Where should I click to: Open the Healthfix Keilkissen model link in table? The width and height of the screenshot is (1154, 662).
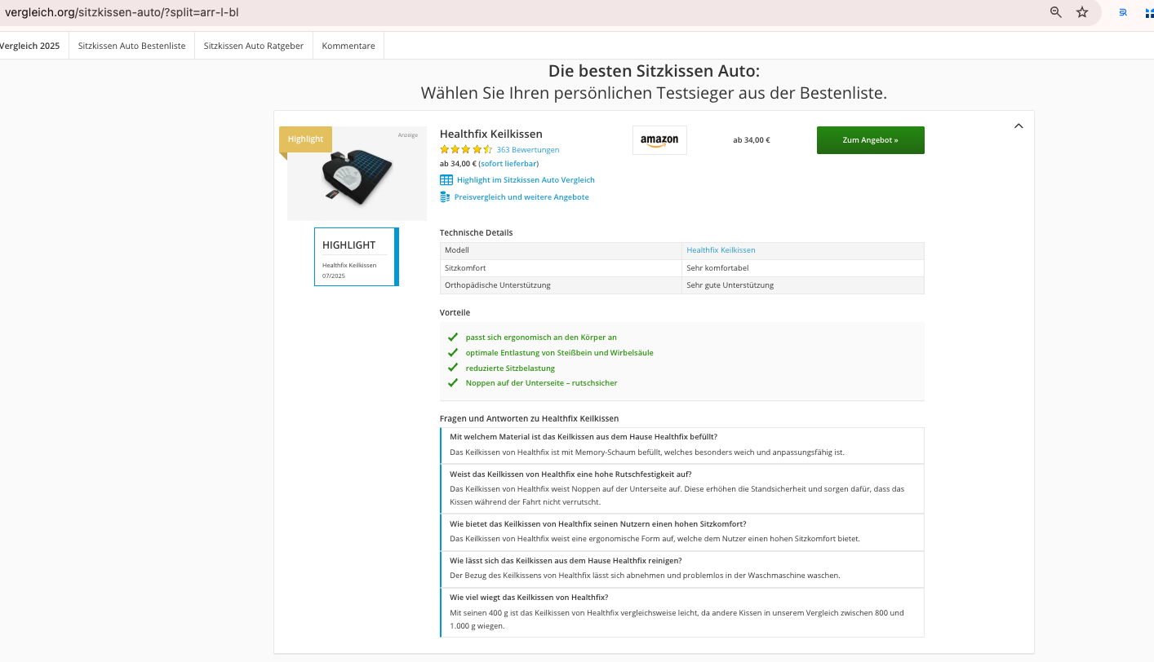pyautogui.click(x=721, y=250)
